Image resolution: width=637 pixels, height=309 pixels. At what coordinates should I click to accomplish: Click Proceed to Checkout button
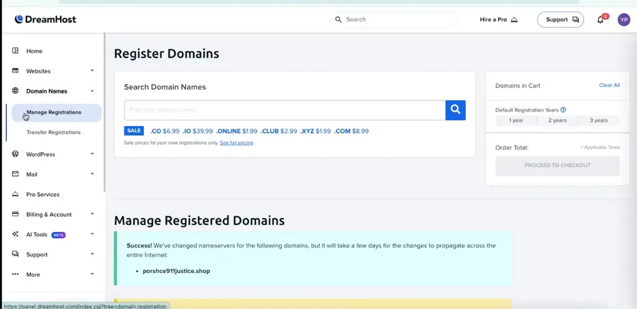pos(558,165)
